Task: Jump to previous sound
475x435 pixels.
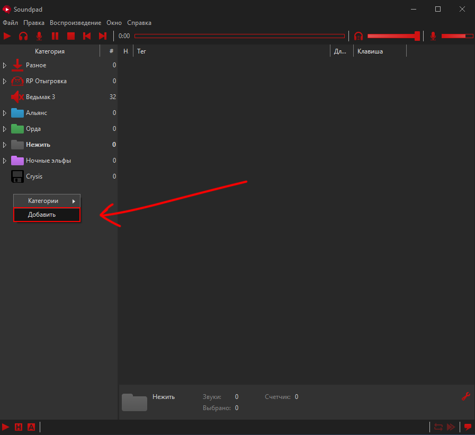Action: click(87, 36)
